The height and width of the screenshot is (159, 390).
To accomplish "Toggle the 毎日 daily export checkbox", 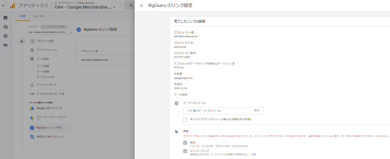I will pos(185,143).
